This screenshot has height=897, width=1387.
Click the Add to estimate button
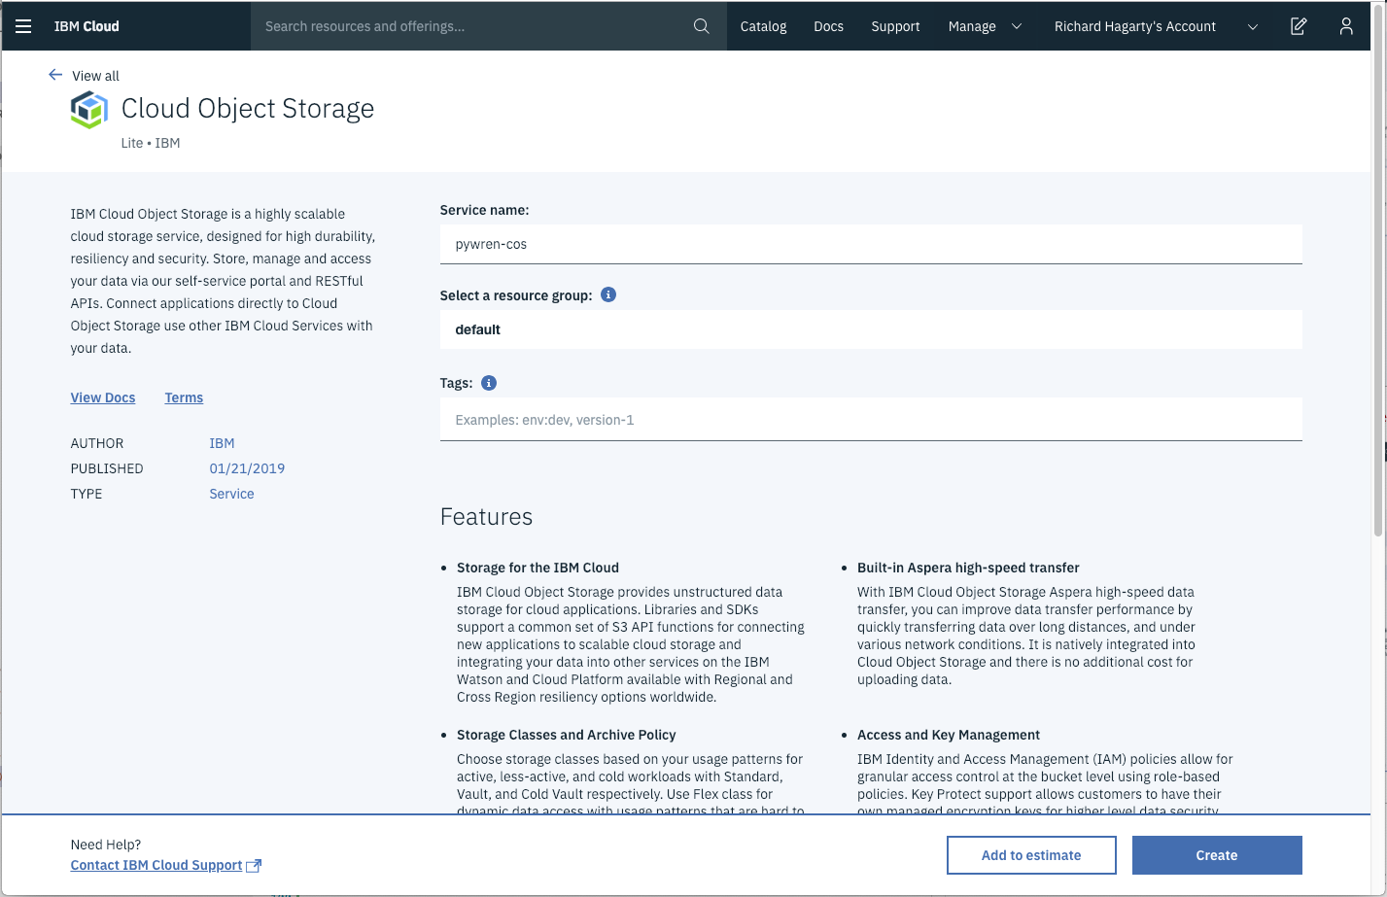[x=1031, y=855]
